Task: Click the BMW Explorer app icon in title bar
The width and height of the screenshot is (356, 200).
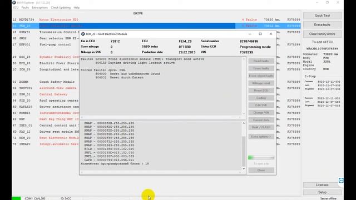Action: coord(14,2)
